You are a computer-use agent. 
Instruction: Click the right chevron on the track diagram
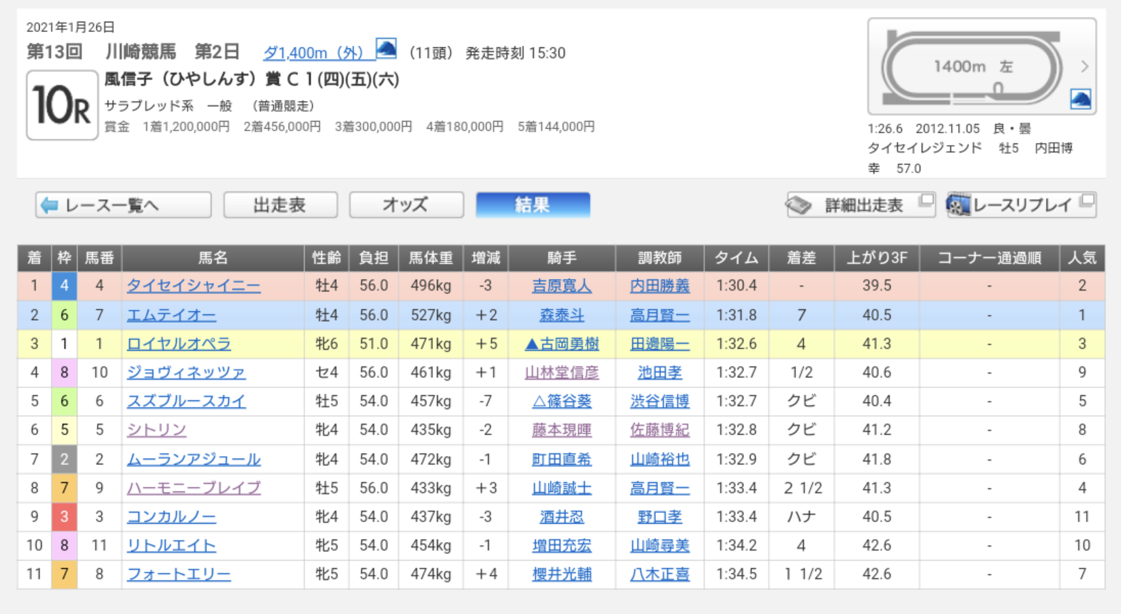tap(1084, 66)
